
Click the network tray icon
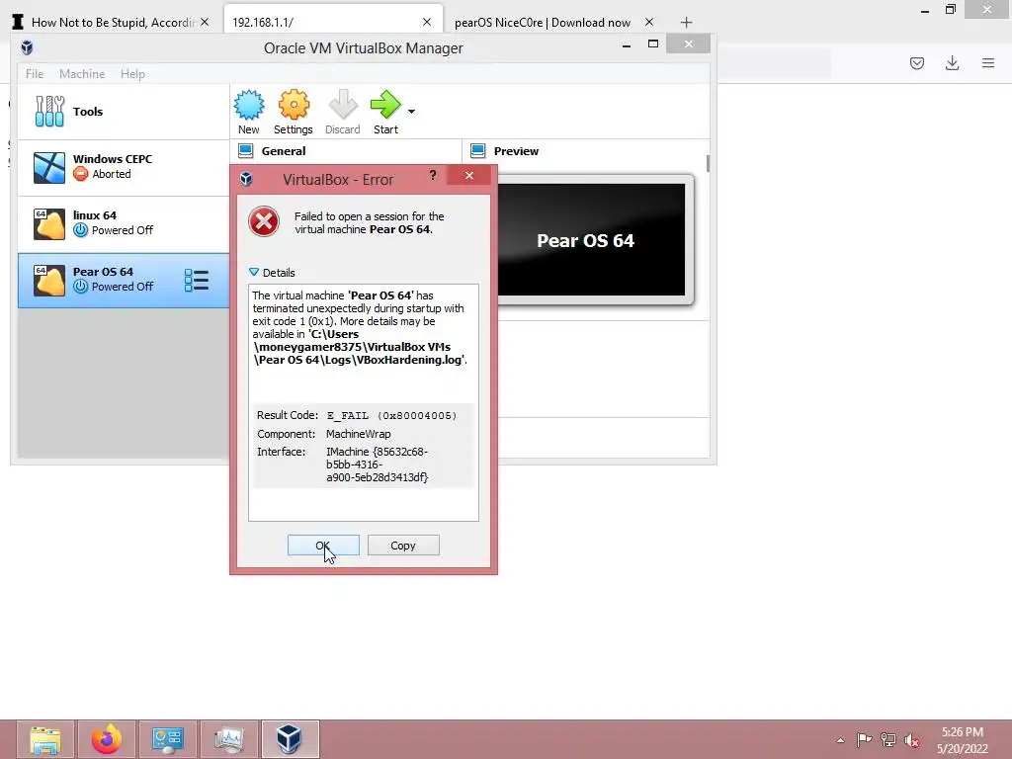point(888,739)
